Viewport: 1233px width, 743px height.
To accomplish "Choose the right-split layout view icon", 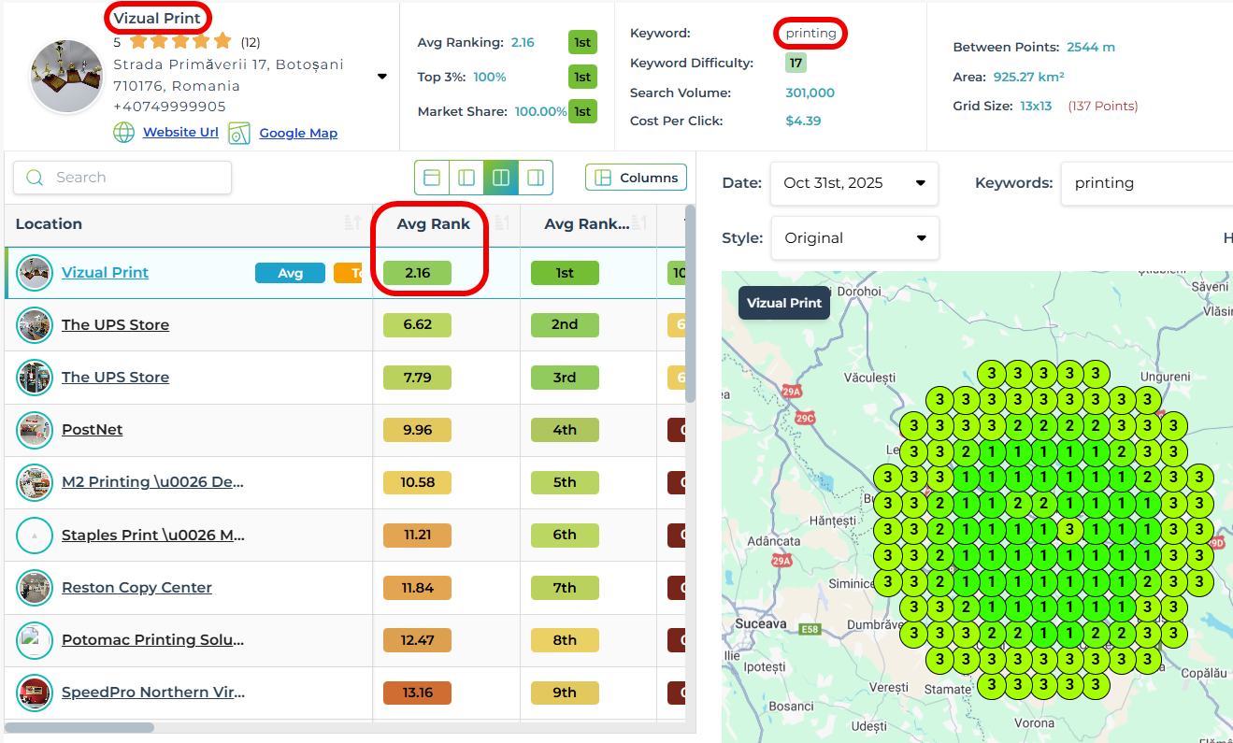I will click(x=536, y=176).
